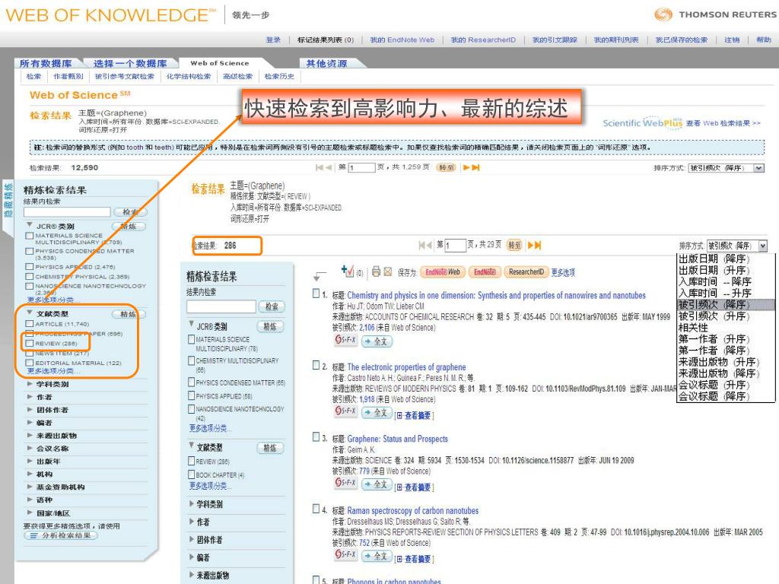The image size is (779, 584).
Task: Click the 帮助 link
Action: pyautogui.click(x=764, y=40)
